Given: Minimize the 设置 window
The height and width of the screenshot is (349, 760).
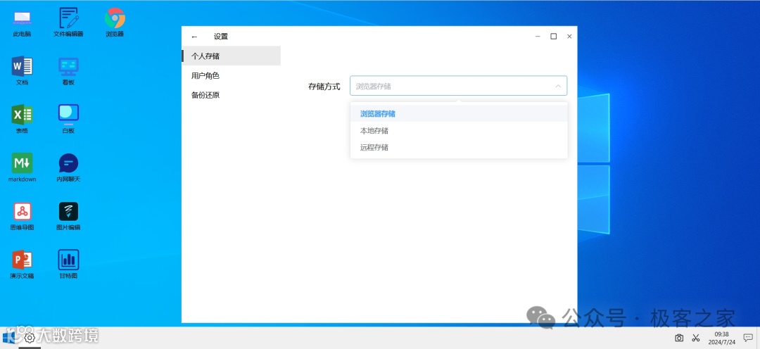Looking at the screenshot, I should pos(538,37).
